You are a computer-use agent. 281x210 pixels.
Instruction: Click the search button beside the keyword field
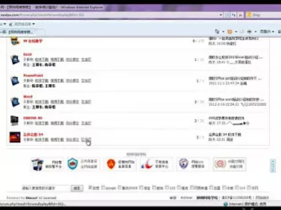(x=77, y=188)
